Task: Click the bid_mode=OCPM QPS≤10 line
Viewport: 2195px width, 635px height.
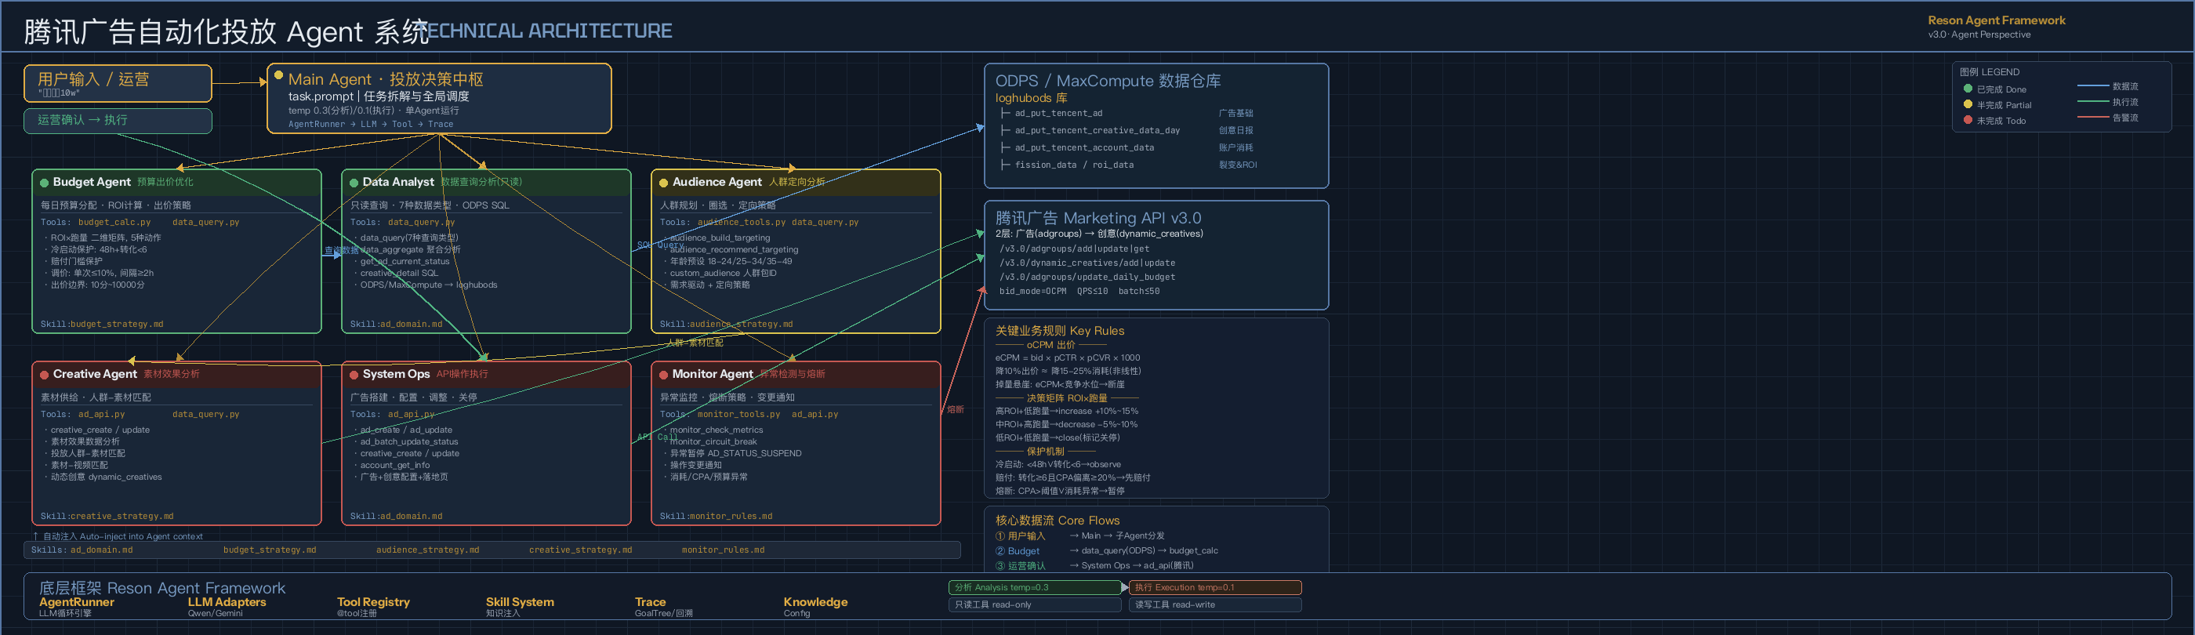Action: click(x=1079, y=292)
